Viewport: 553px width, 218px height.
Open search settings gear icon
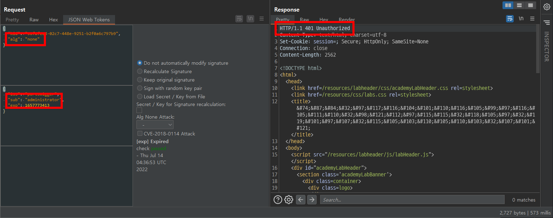coord(289,199)
